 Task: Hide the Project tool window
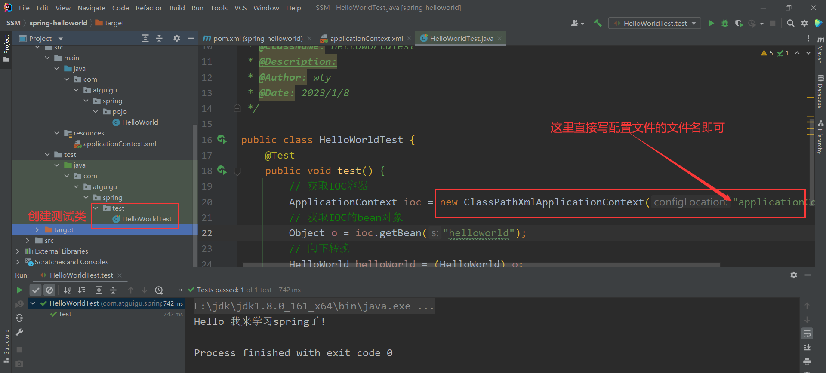click(x=191, y=38)
